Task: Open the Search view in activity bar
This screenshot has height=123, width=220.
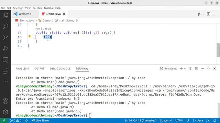Action: click(5, 26)
